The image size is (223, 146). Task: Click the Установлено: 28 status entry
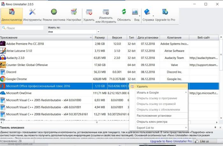[x=11, y=141]
